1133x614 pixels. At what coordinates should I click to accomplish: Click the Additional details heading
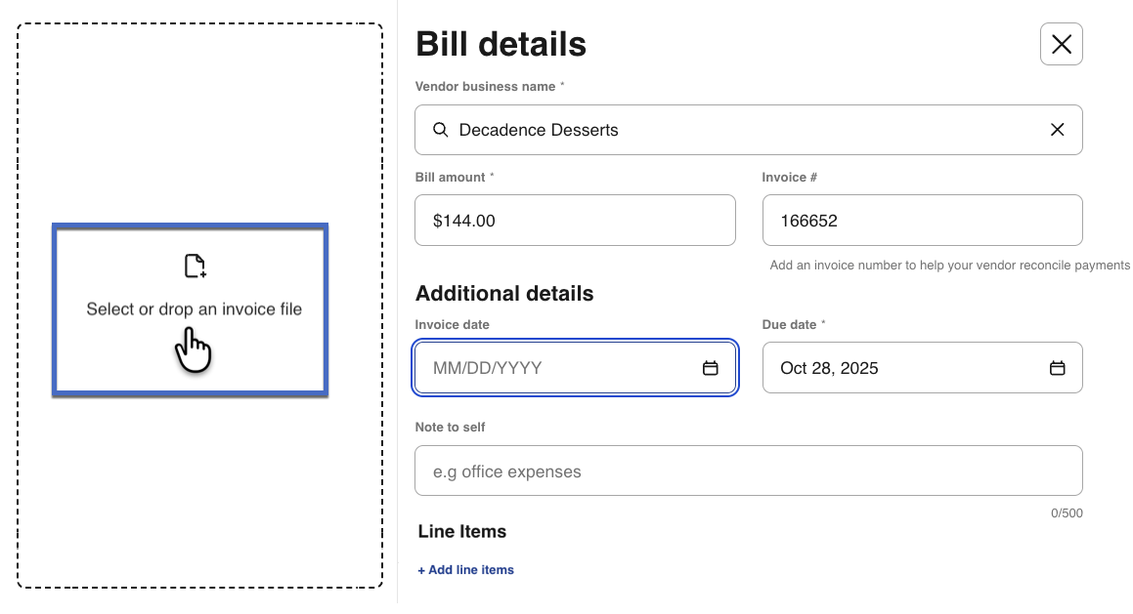pos(504,294)
